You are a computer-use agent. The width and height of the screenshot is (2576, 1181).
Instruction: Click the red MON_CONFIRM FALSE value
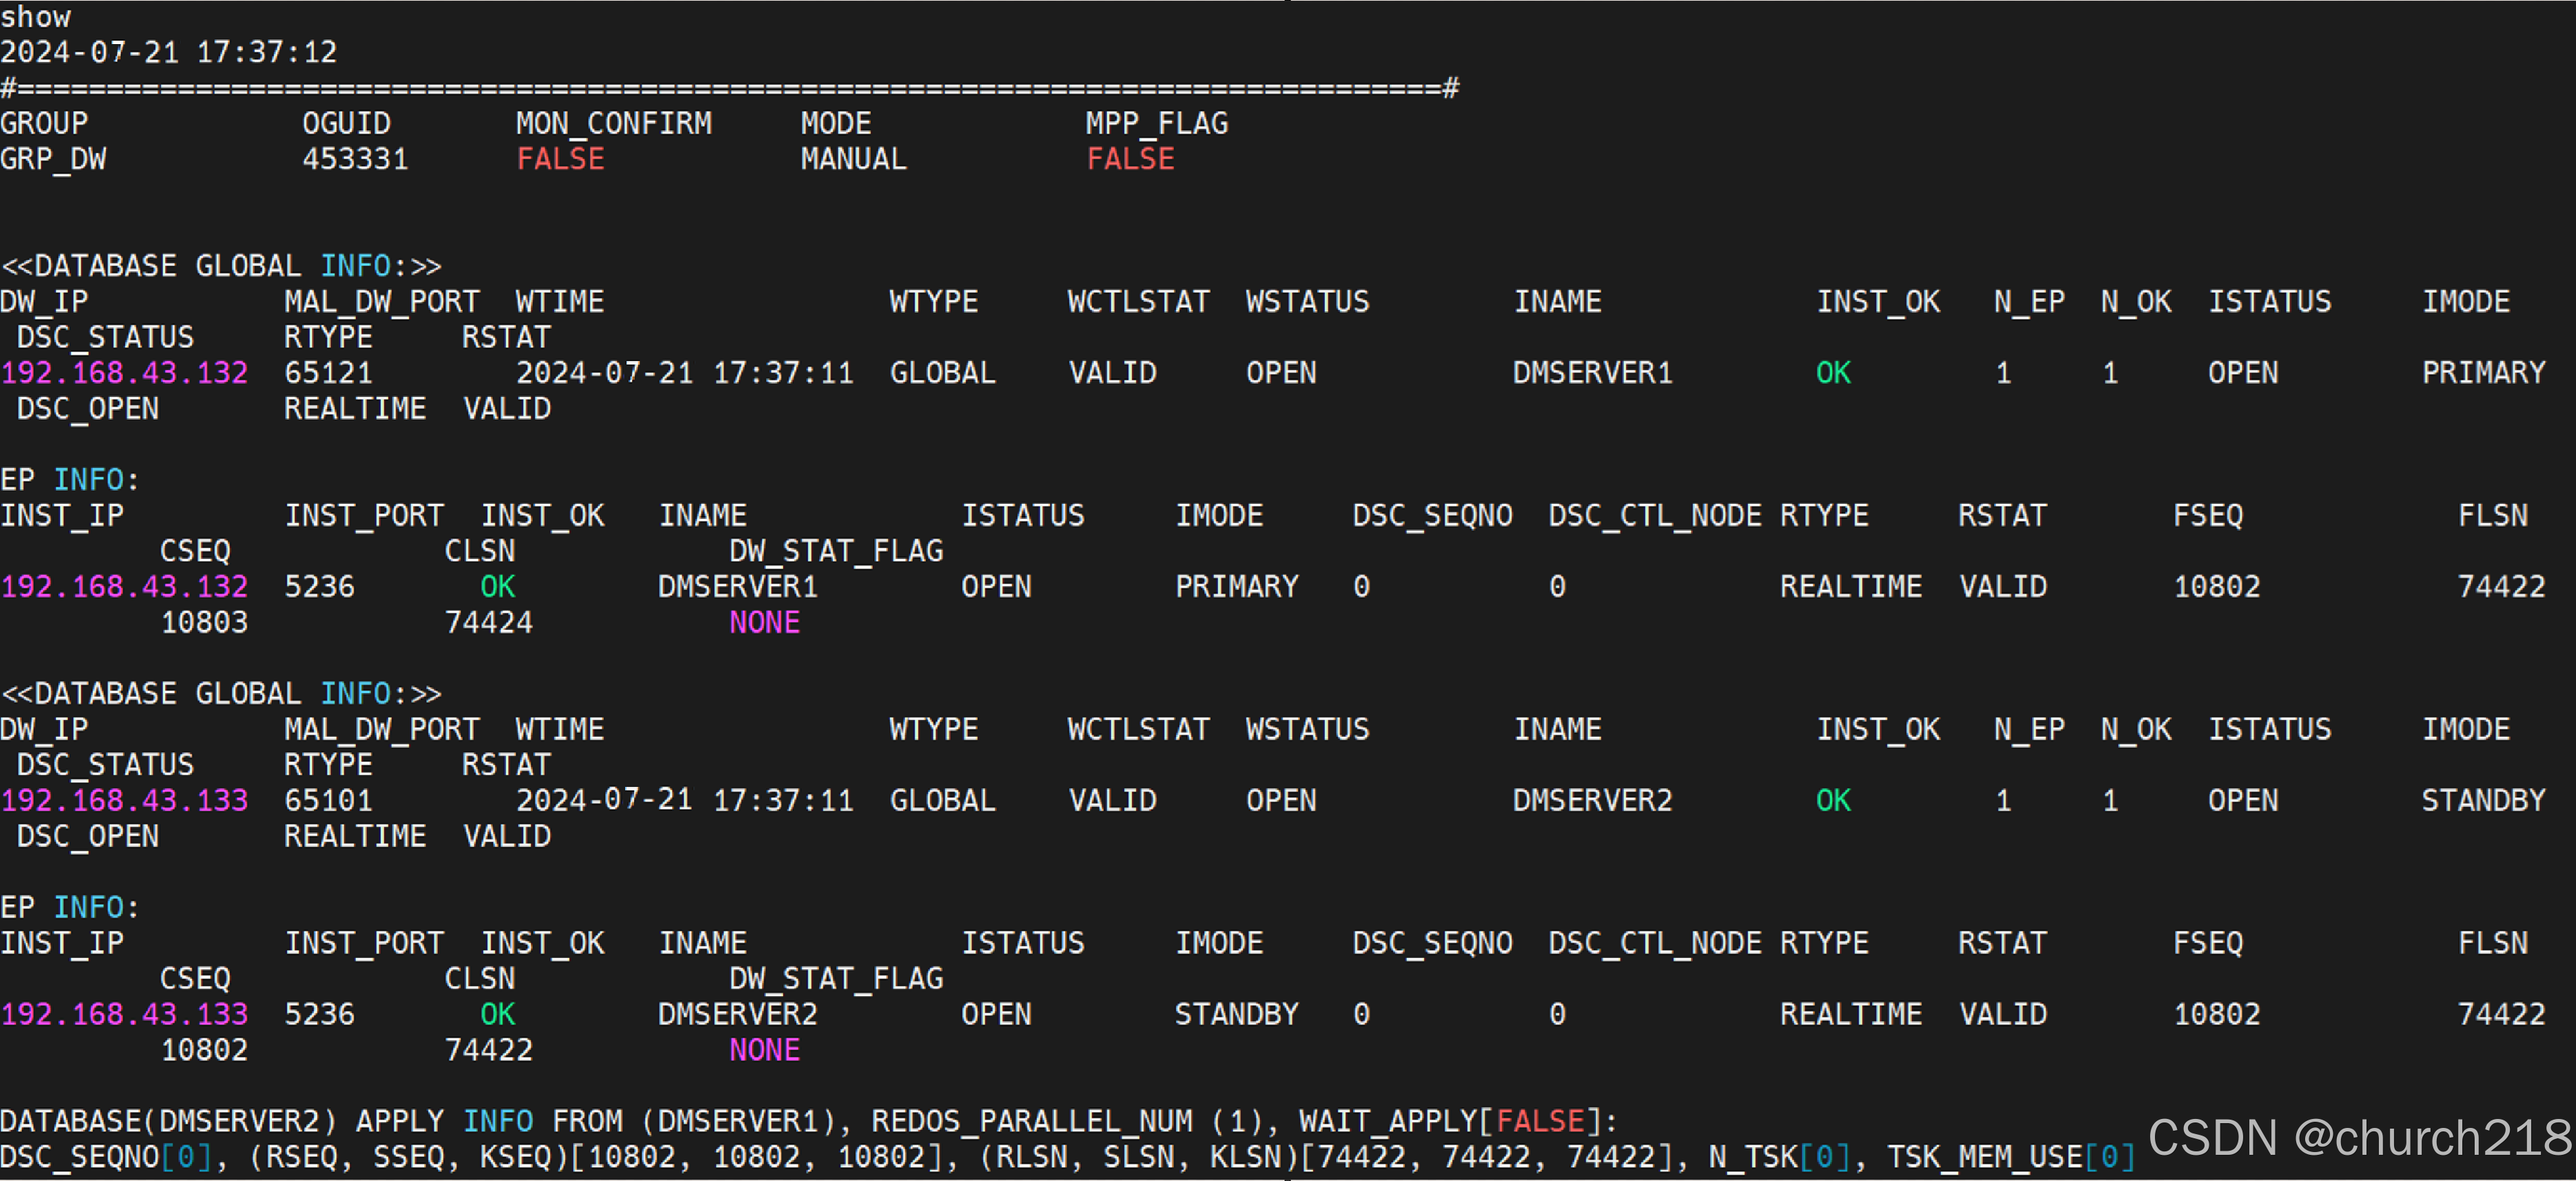[560, 159]
